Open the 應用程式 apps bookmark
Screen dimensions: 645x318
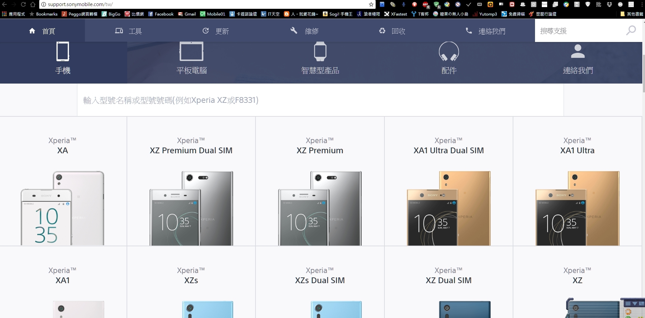click(14, 14)
